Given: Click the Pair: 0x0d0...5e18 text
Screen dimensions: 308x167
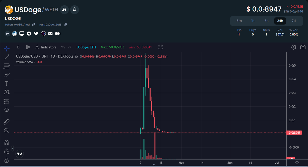Looking at the screenshot, I should 51,25.
